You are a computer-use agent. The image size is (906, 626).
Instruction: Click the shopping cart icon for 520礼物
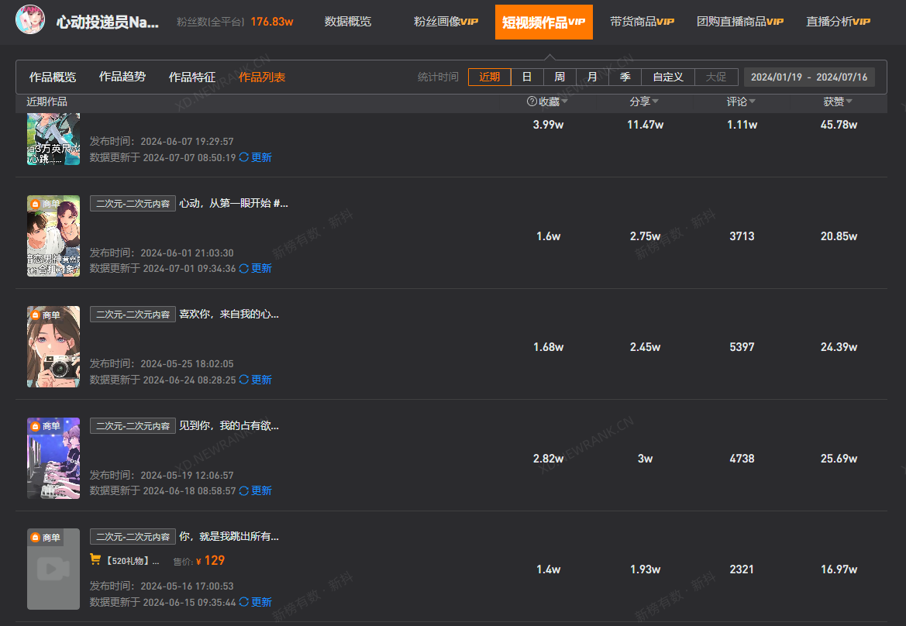[x=96, y=560]
